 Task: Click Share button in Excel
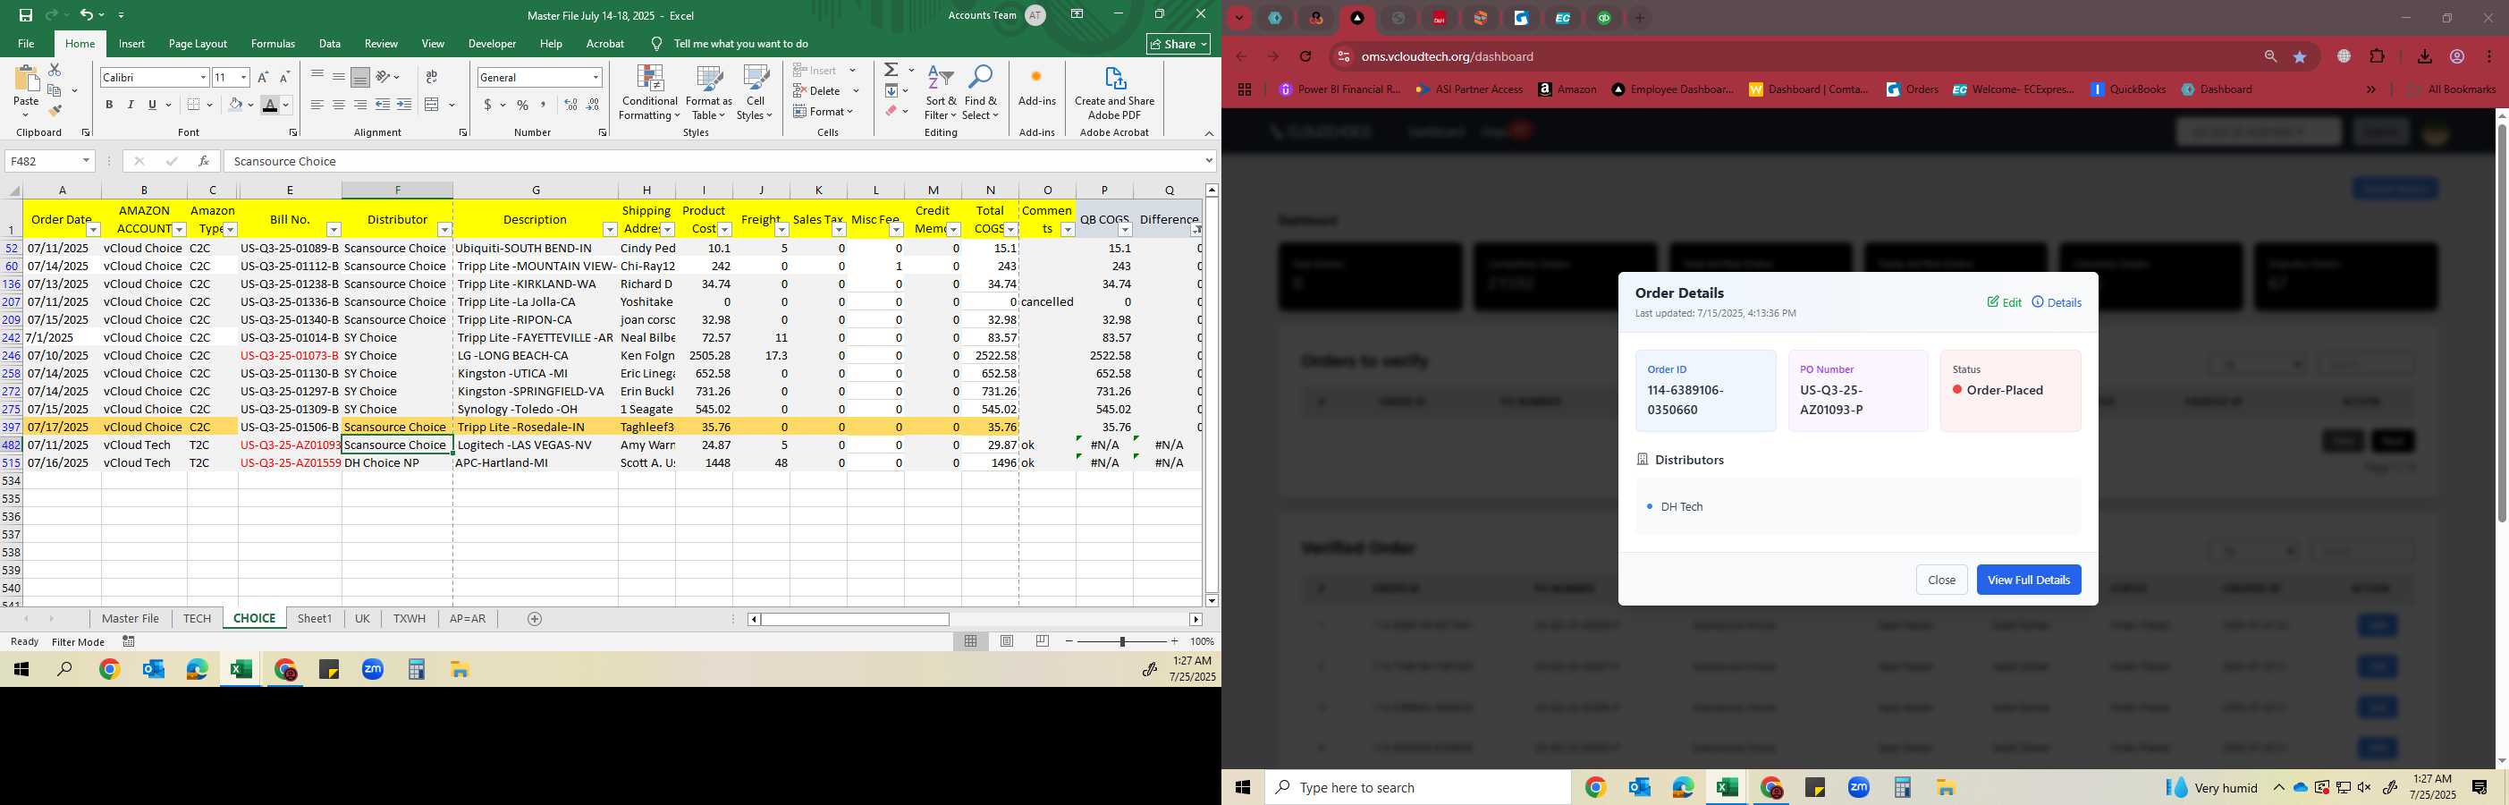point(1178,44)
